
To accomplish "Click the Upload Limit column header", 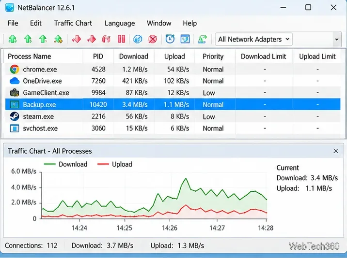I will pos(317,57).
